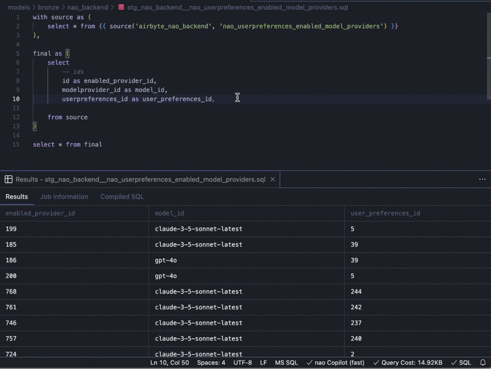Click the user_preferences_id cell 237

[418, 323]
